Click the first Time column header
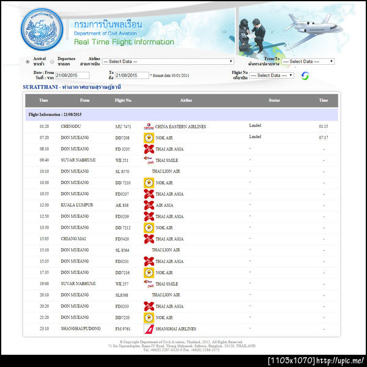Viewport: 367px width, 367px height. 43,100
